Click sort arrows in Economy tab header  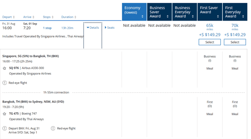(142, 16)
